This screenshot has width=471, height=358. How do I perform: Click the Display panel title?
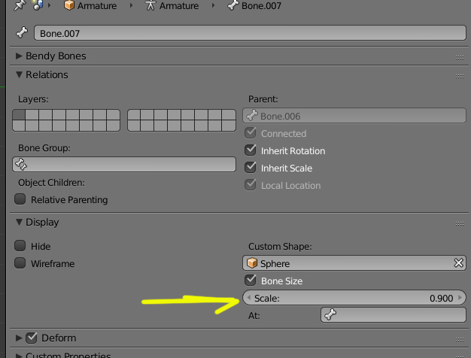point(42,223)
